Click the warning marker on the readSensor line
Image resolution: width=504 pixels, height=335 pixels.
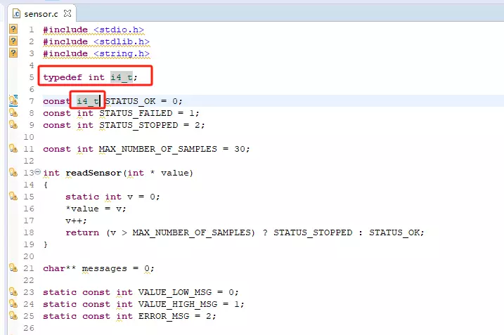[x=13, y=173]
